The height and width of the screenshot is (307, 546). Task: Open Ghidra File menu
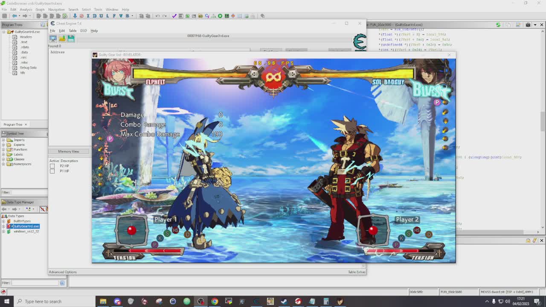4,9
